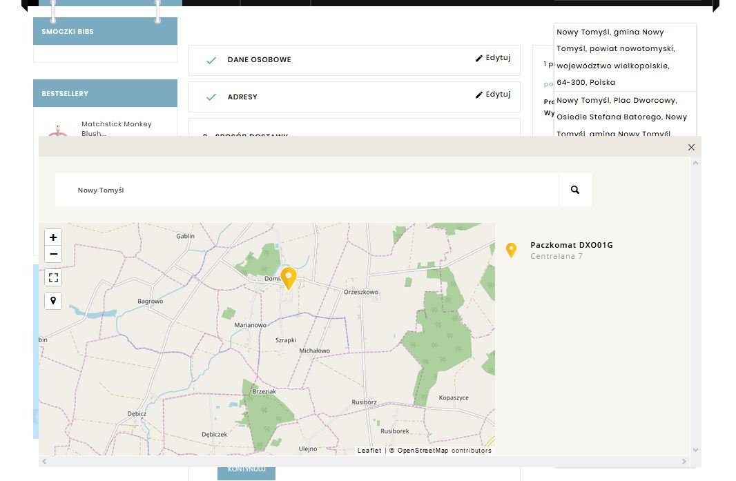Click the horizontal scrollbar of the dialog

pyautogui.click(x=363, y=461)
